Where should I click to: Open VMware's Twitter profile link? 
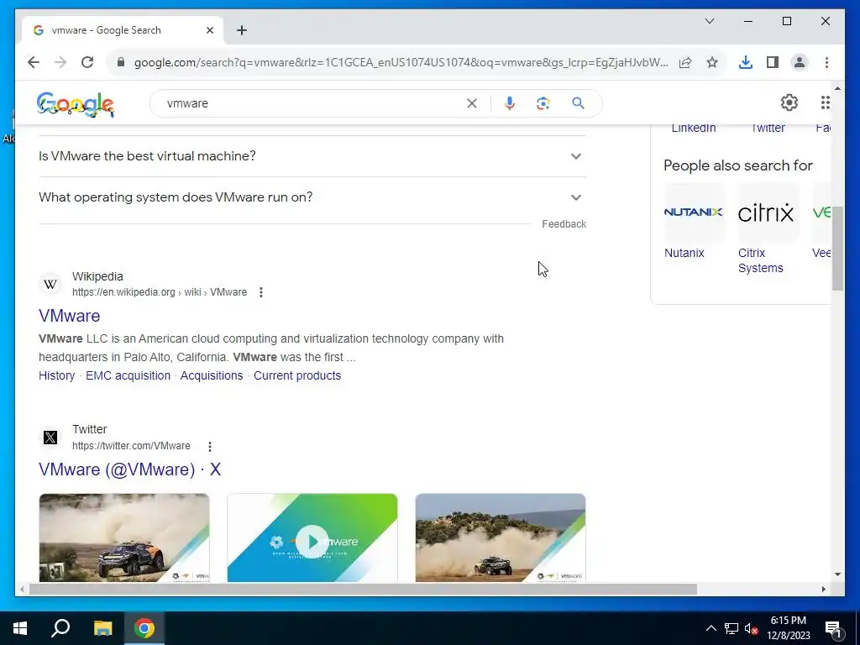coord(768,128)
